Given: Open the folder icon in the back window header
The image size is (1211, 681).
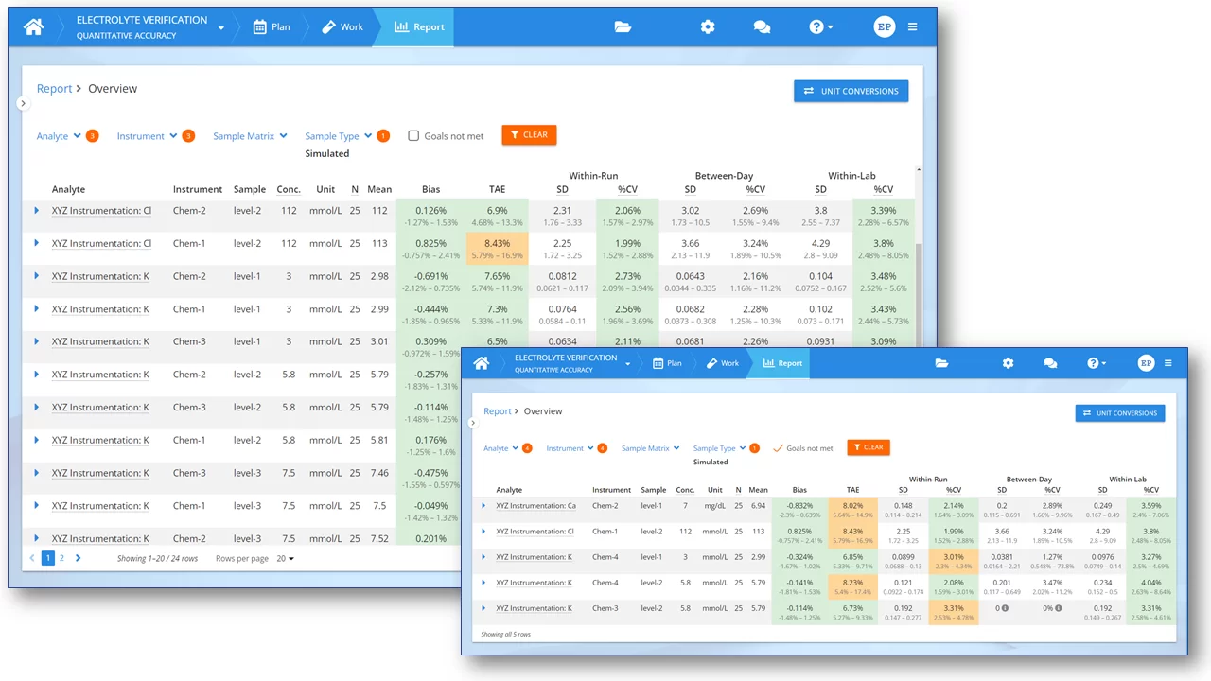Looking at the screenshot, I should (x=623, y=27).
